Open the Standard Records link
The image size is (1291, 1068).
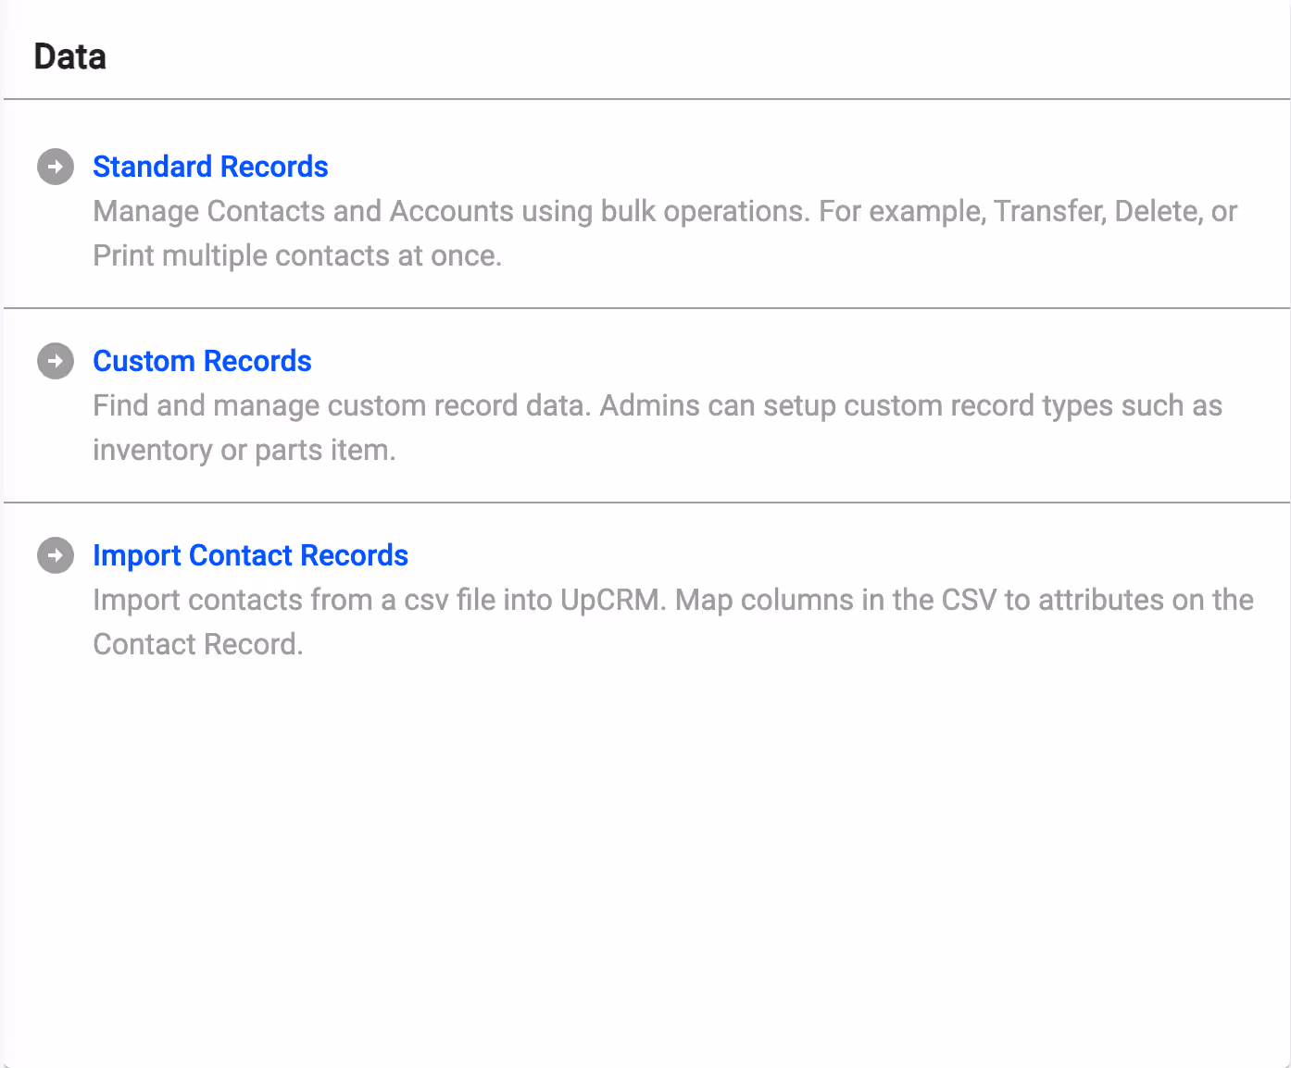click(210, 167)
